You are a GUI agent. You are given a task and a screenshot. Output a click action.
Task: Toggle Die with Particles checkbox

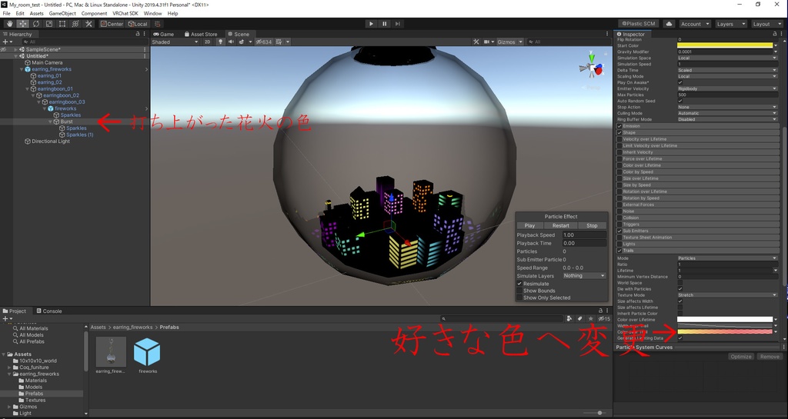tap(680, 289)
